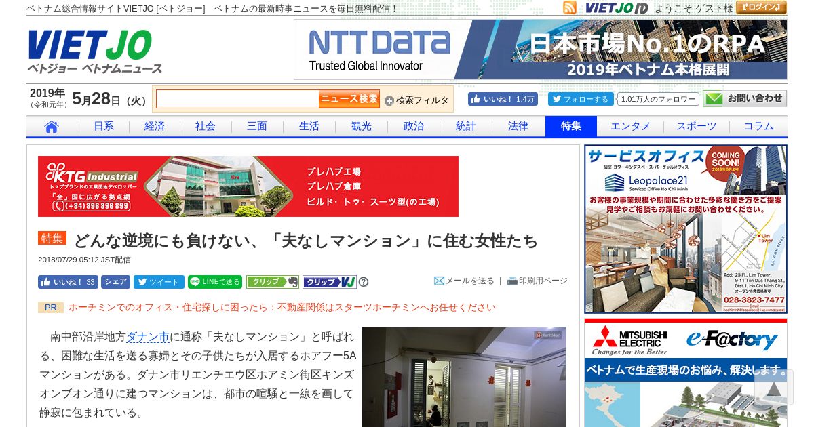Click the green クリップ clip button

coord(273,282)
